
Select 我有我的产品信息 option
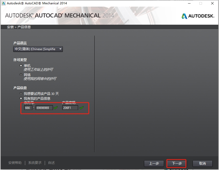[21, 98]
